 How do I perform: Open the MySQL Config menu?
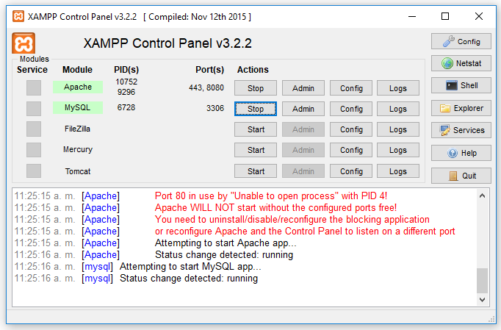(351, 109)
